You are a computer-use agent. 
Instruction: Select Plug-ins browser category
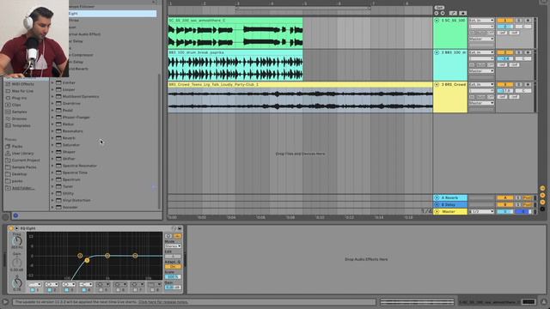point(19,98)
